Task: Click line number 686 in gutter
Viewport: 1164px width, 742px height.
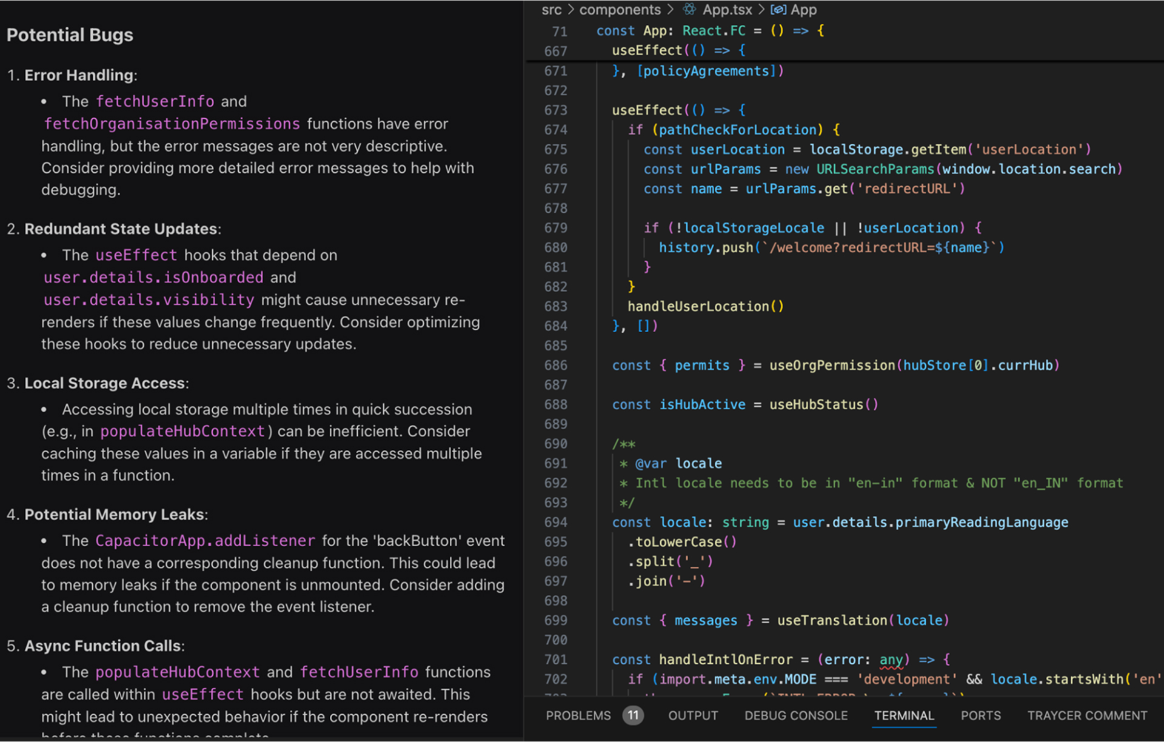Action: pyautogui.click(x=555, y=366)
